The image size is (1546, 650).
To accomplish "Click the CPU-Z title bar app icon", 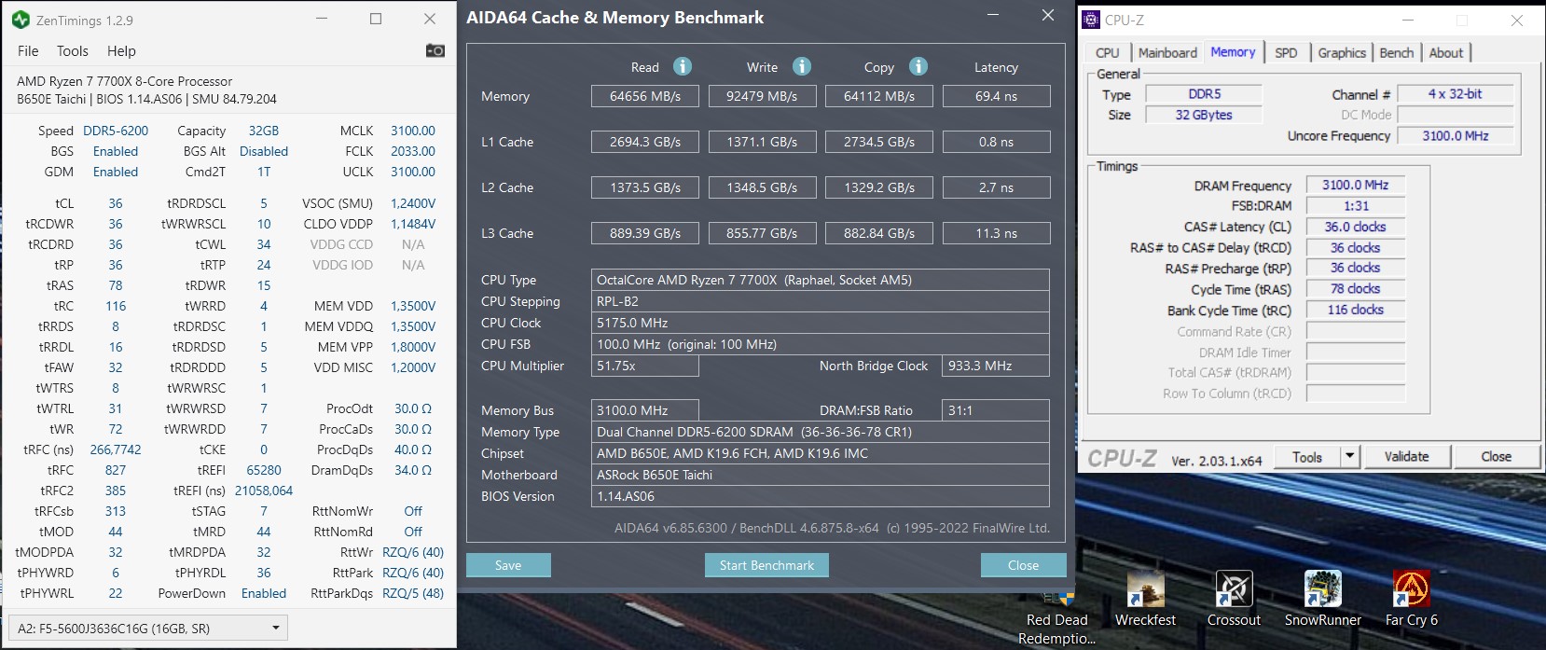I will 1091,20.
